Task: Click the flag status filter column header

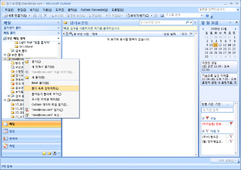Action: pyautogui.click(x=191, y=34)
